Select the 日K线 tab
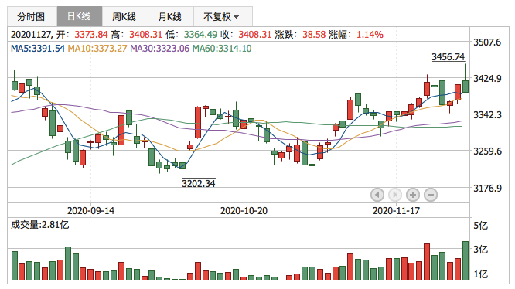The height and width of the screenshot is (289, 515). pyautogui.click(x=80, y=16)
